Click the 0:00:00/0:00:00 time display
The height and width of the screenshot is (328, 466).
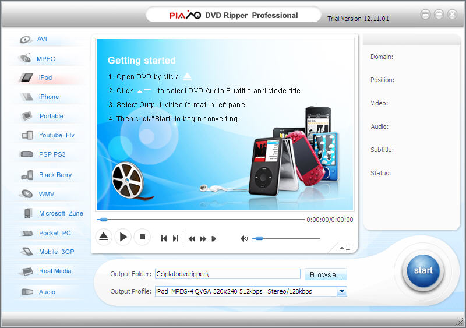[330, 220]
